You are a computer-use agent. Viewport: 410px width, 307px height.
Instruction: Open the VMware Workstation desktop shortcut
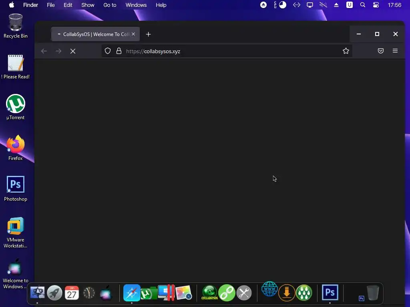tap(16, 232)
